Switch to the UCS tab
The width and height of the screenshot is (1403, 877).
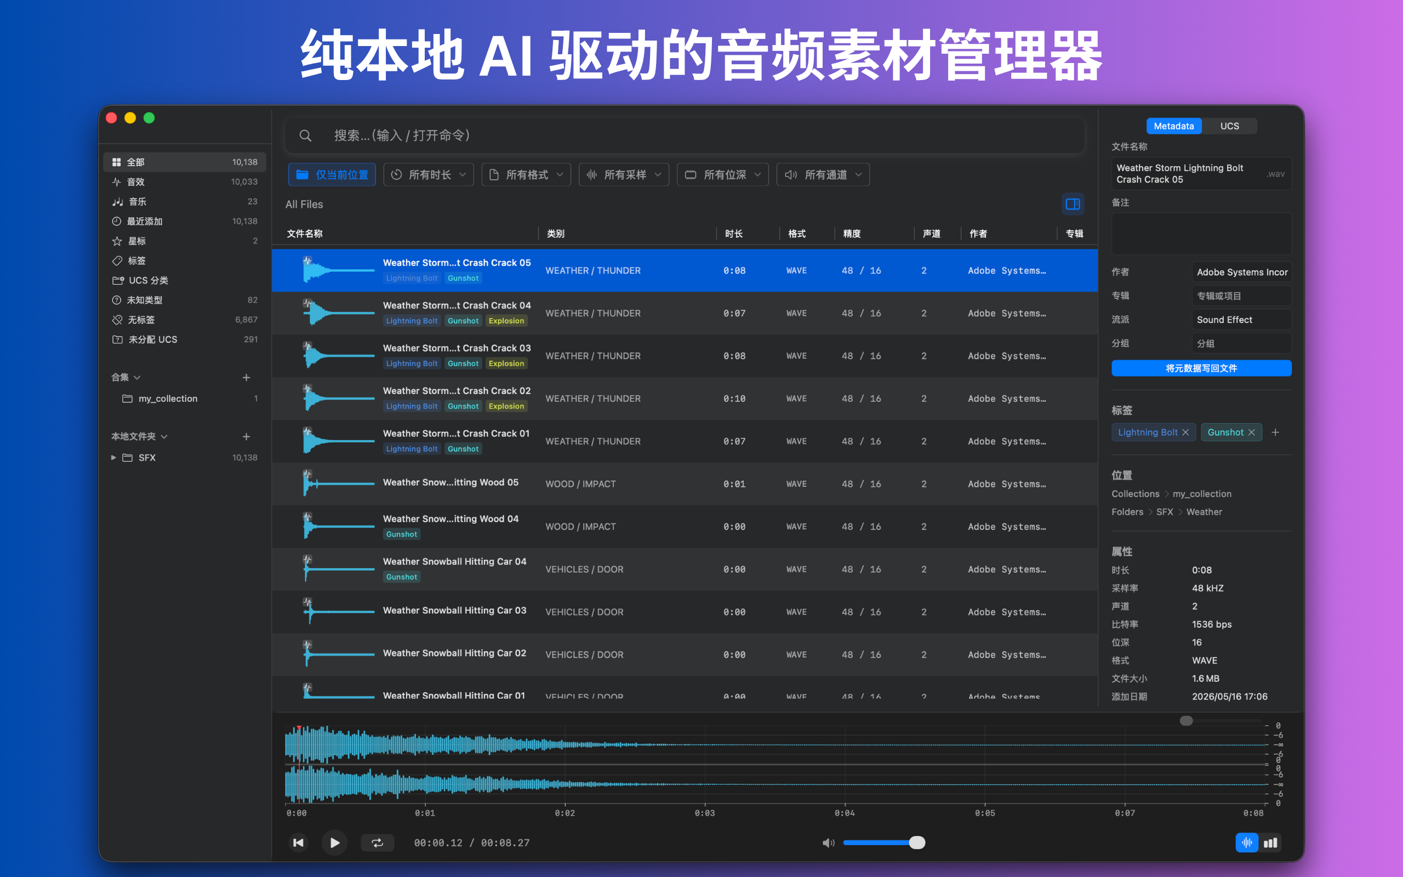[1229, 126]
